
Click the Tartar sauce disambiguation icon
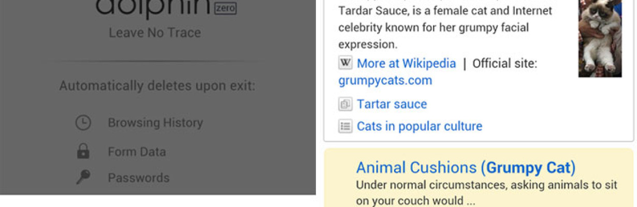[345, 104]
